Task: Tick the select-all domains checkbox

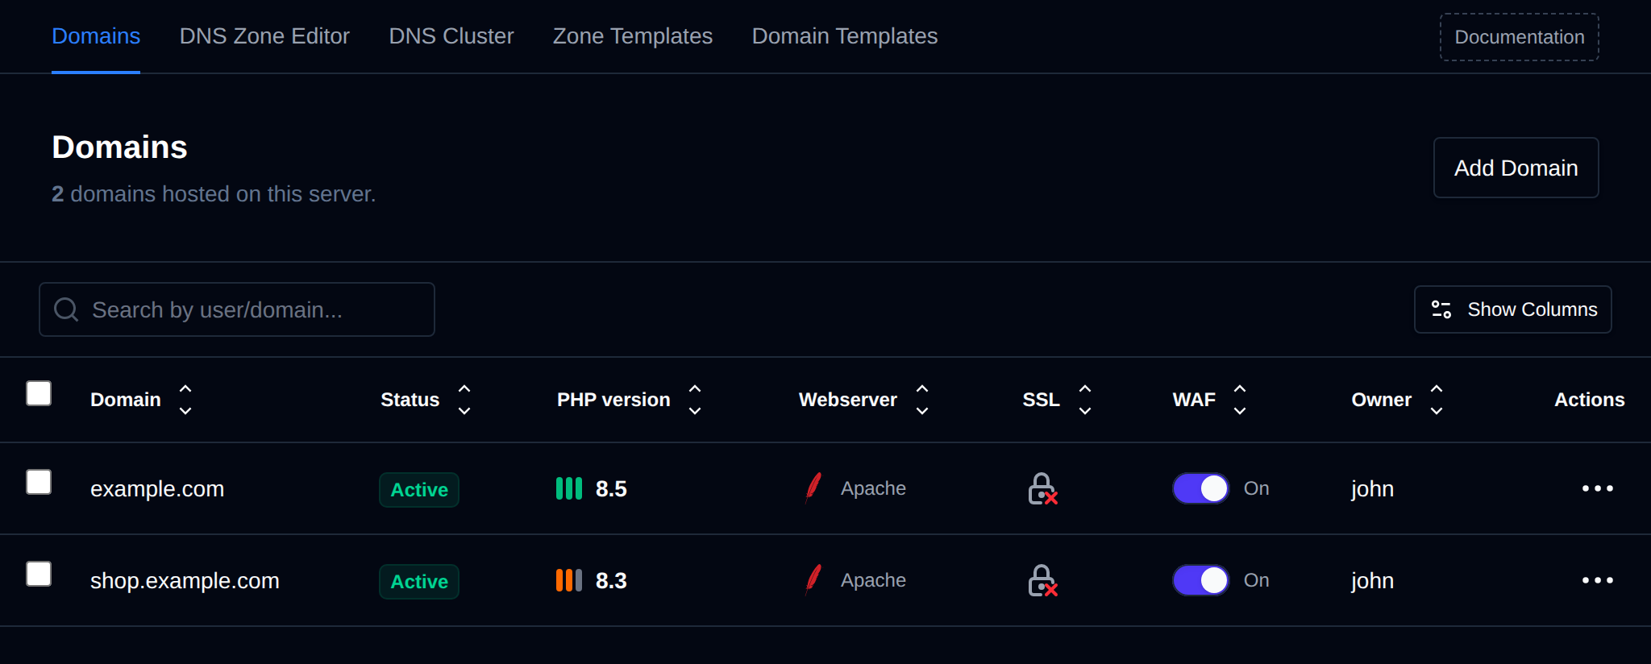Action: (x=39, y=393)
